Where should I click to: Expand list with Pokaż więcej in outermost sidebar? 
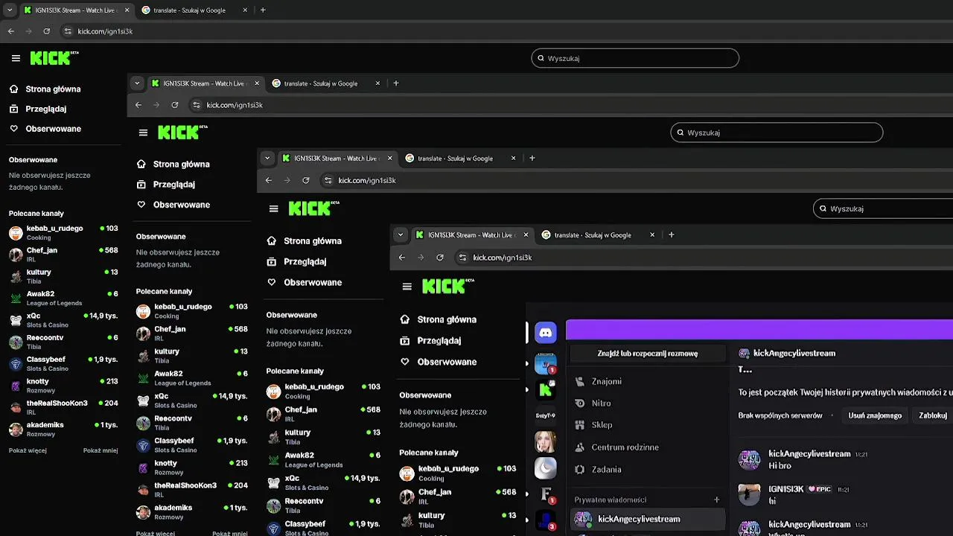(28, 450)
